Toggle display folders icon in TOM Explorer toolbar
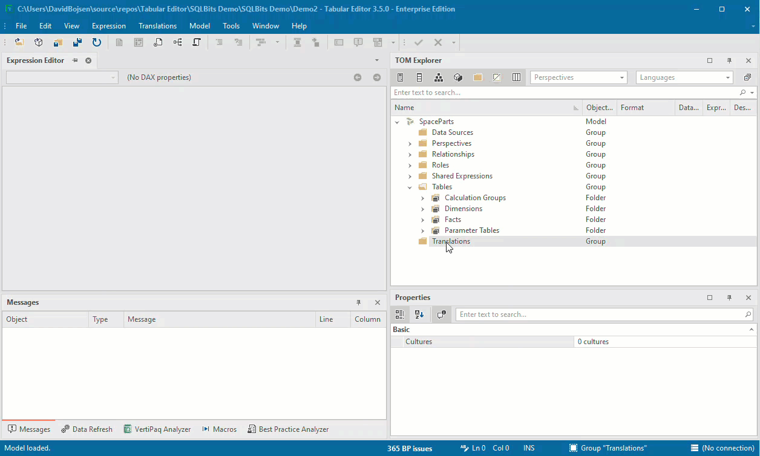This screenshot has width=760, height=456. pyautogui.click(x=477, y=77)
